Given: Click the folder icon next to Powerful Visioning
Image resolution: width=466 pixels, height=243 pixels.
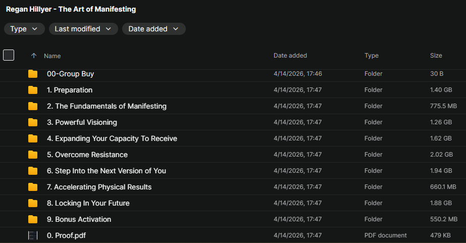Looking at the screenshot, I should (33, 122).
